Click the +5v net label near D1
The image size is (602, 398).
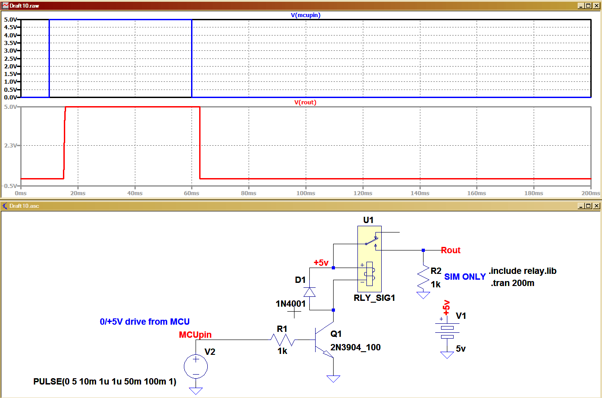click(322, 263)
